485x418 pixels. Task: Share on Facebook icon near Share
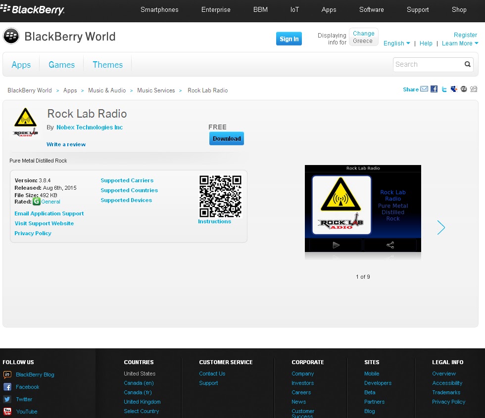pos(434,89)
